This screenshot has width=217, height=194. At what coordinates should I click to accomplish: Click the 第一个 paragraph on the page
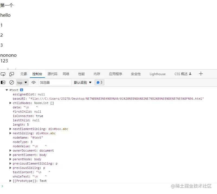(x=7, y=5)
